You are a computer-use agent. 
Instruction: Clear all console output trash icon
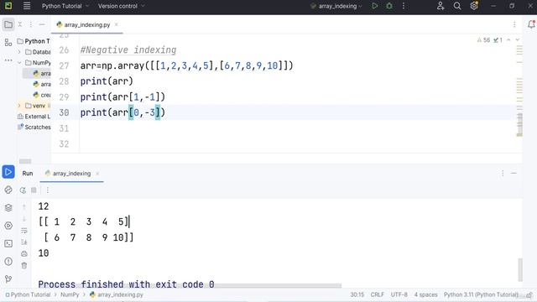click(24, 265)
